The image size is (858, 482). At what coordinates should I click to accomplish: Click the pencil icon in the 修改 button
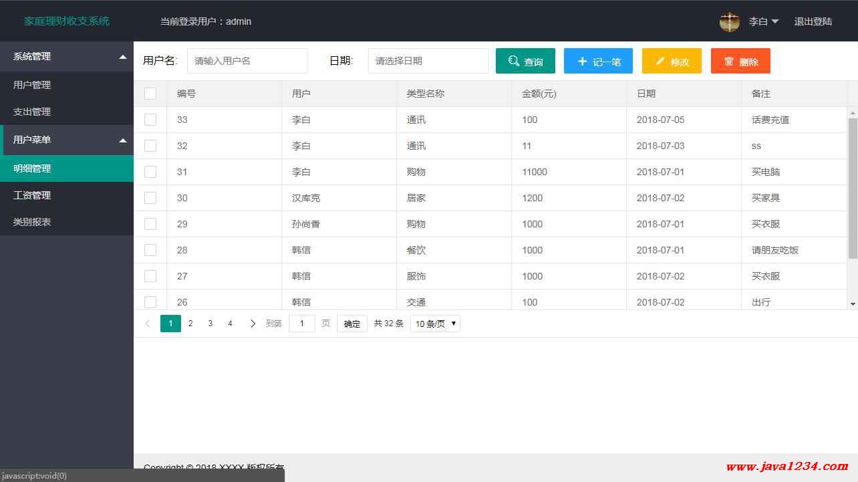(660, 61)
